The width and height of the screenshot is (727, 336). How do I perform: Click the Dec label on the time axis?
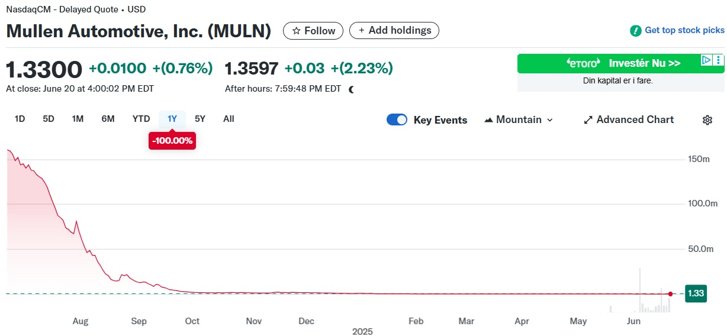click(x=306, y=321)
